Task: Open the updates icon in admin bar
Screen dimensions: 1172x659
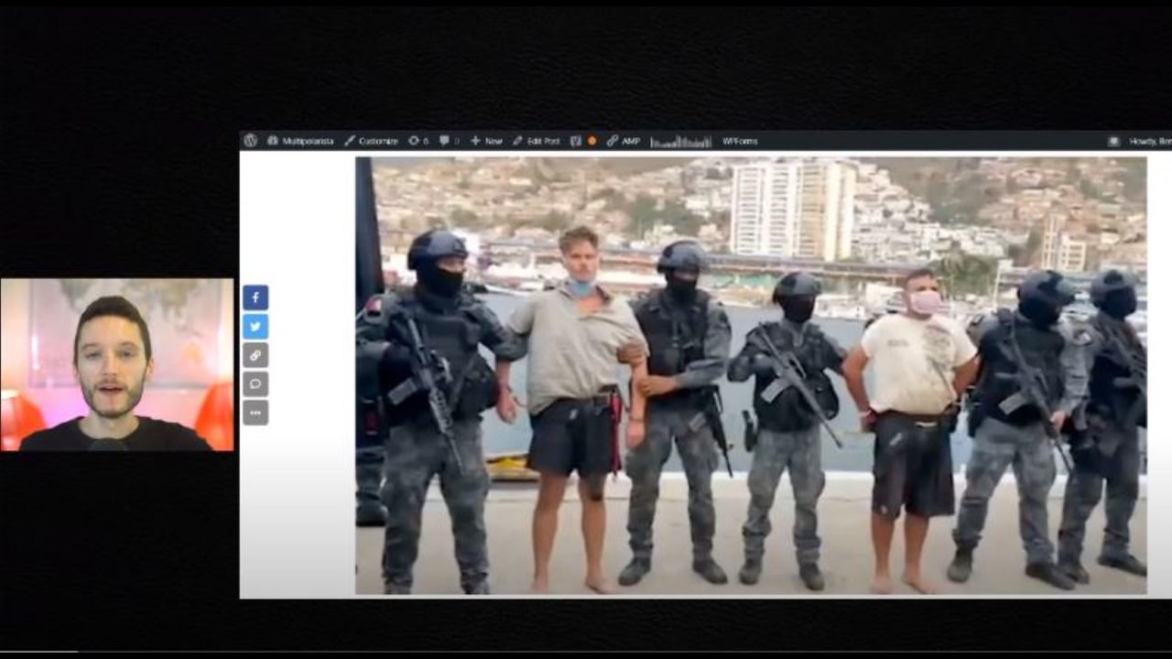Action: [418, 141]
